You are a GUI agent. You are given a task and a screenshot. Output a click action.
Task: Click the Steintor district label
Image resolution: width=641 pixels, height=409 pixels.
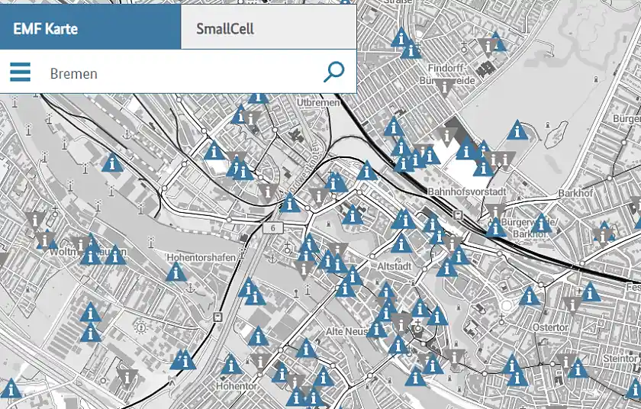tap(619, 357)
